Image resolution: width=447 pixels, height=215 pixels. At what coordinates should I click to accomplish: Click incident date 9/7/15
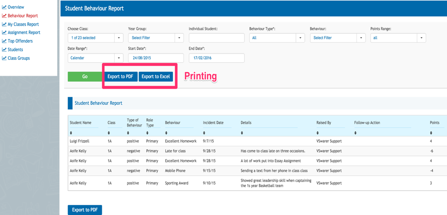(209, 141)
